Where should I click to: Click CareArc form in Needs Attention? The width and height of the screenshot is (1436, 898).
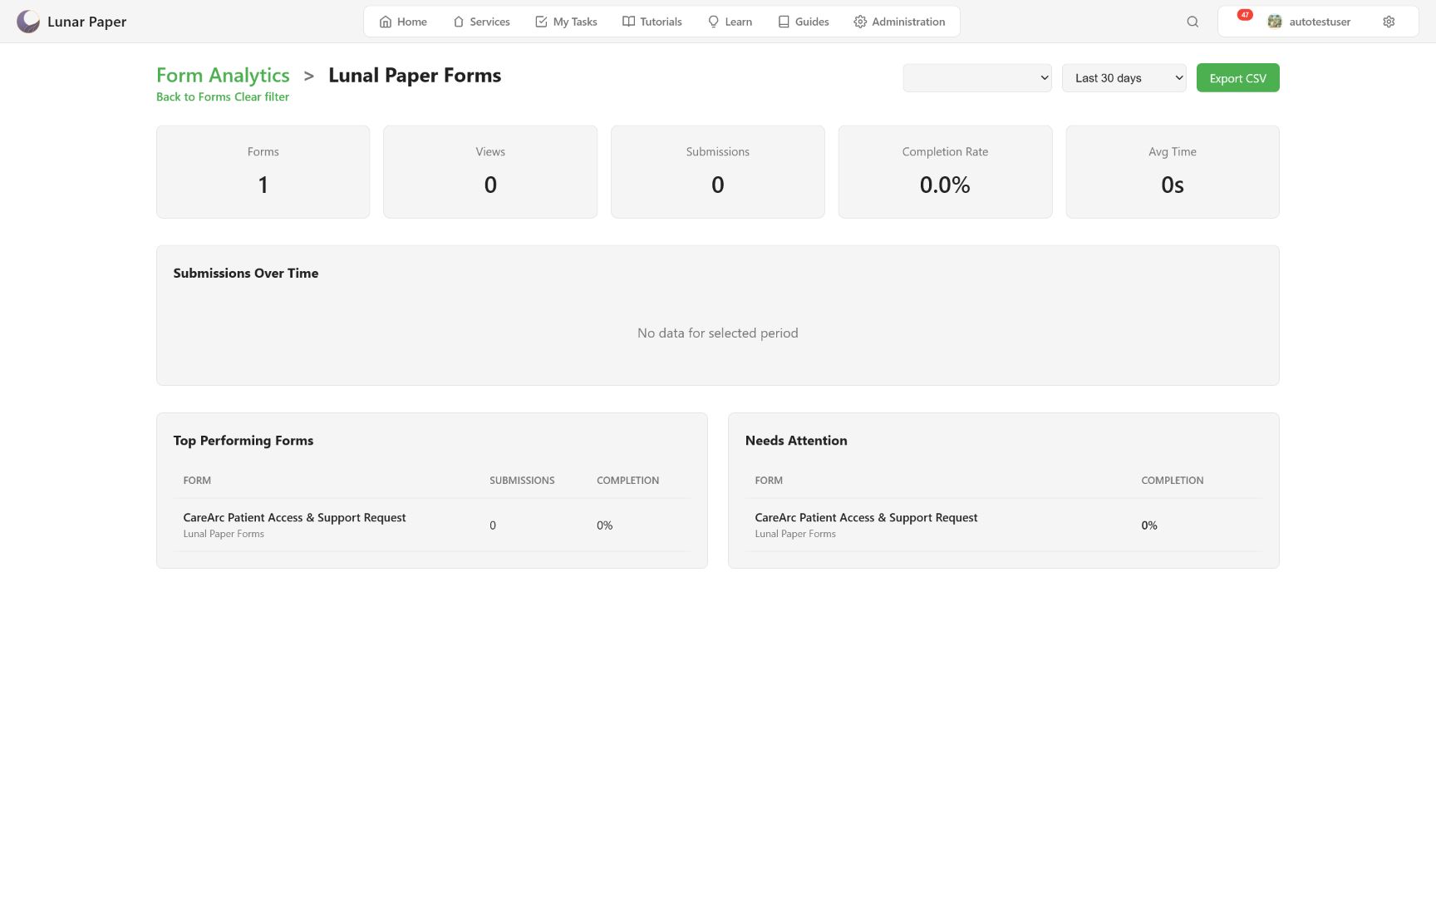point(866,517)
